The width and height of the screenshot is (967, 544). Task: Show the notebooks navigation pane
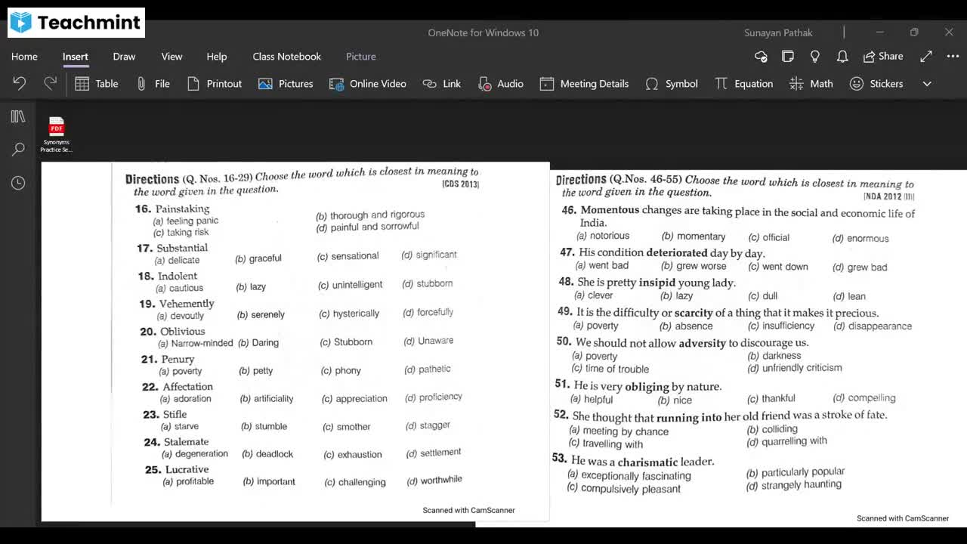click(18, 116)
